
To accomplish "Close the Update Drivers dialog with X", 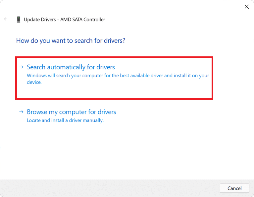I will tap(246, 6).
